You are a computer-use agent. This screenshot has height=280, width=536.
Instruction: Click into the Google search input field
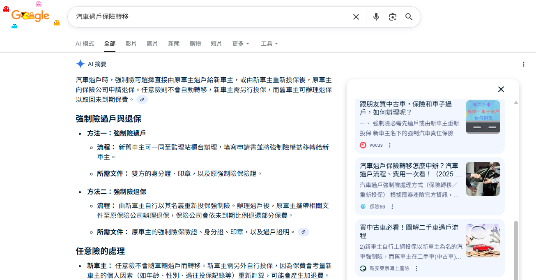click(205, 17)
